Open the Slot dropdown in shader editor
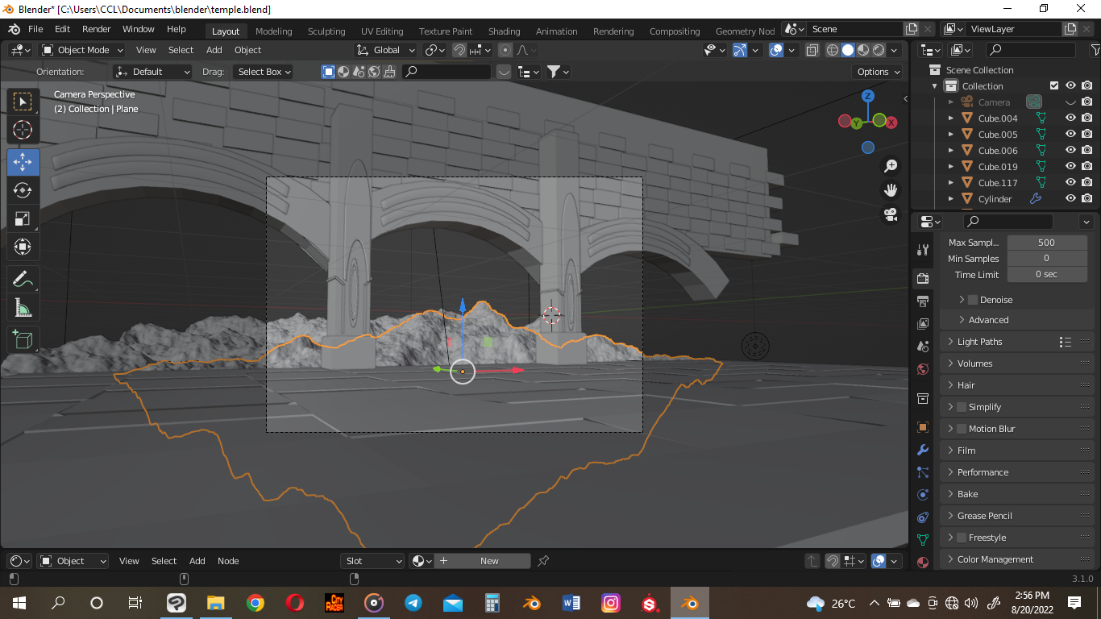The width and height of the screenshot is (1101, 619). tap(373, 561)
